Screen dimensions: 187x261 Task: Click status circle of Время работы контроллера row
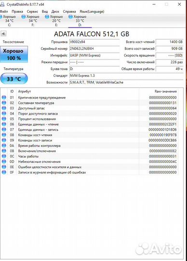coord(4,145)
